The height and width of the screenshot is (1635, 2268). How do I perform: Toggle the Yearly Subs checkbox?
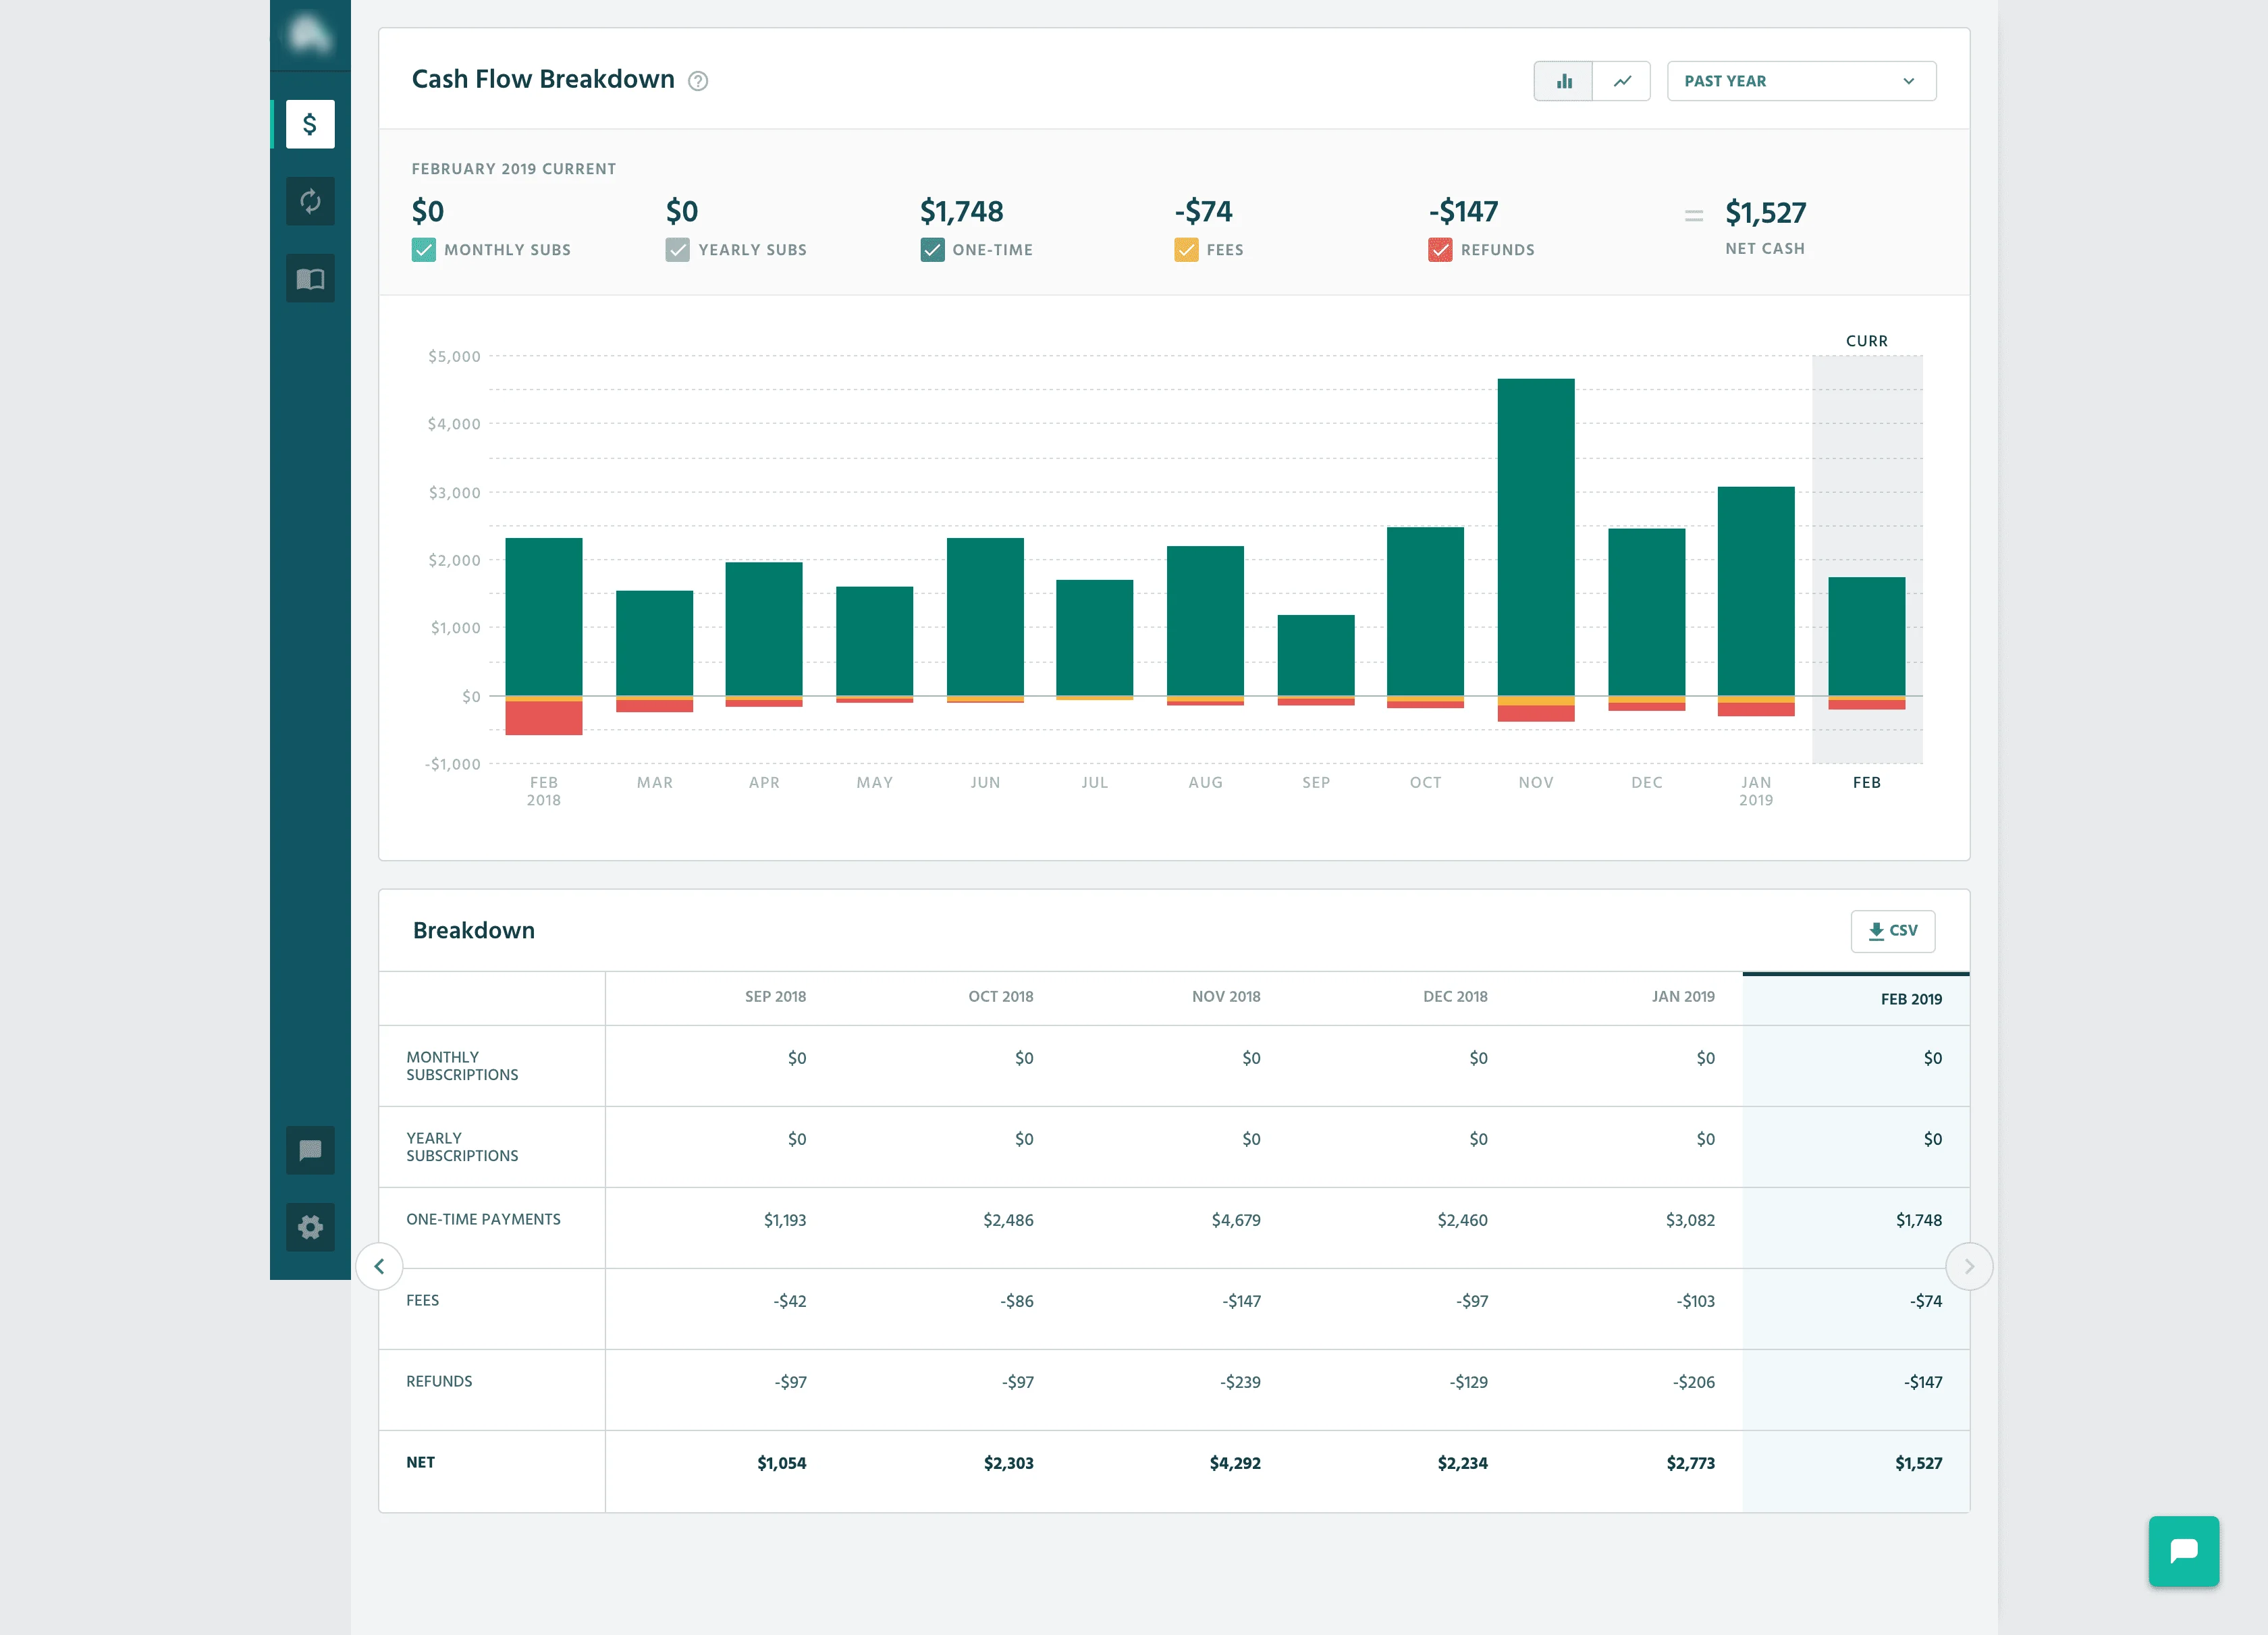click(677, 250)
